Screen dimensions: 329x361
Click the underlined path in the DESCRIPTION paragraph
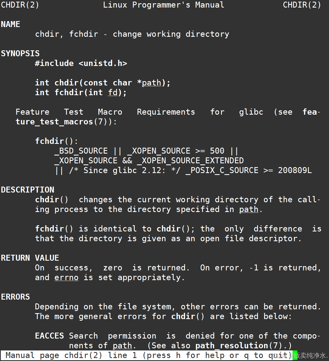click(x=249, y=209)
